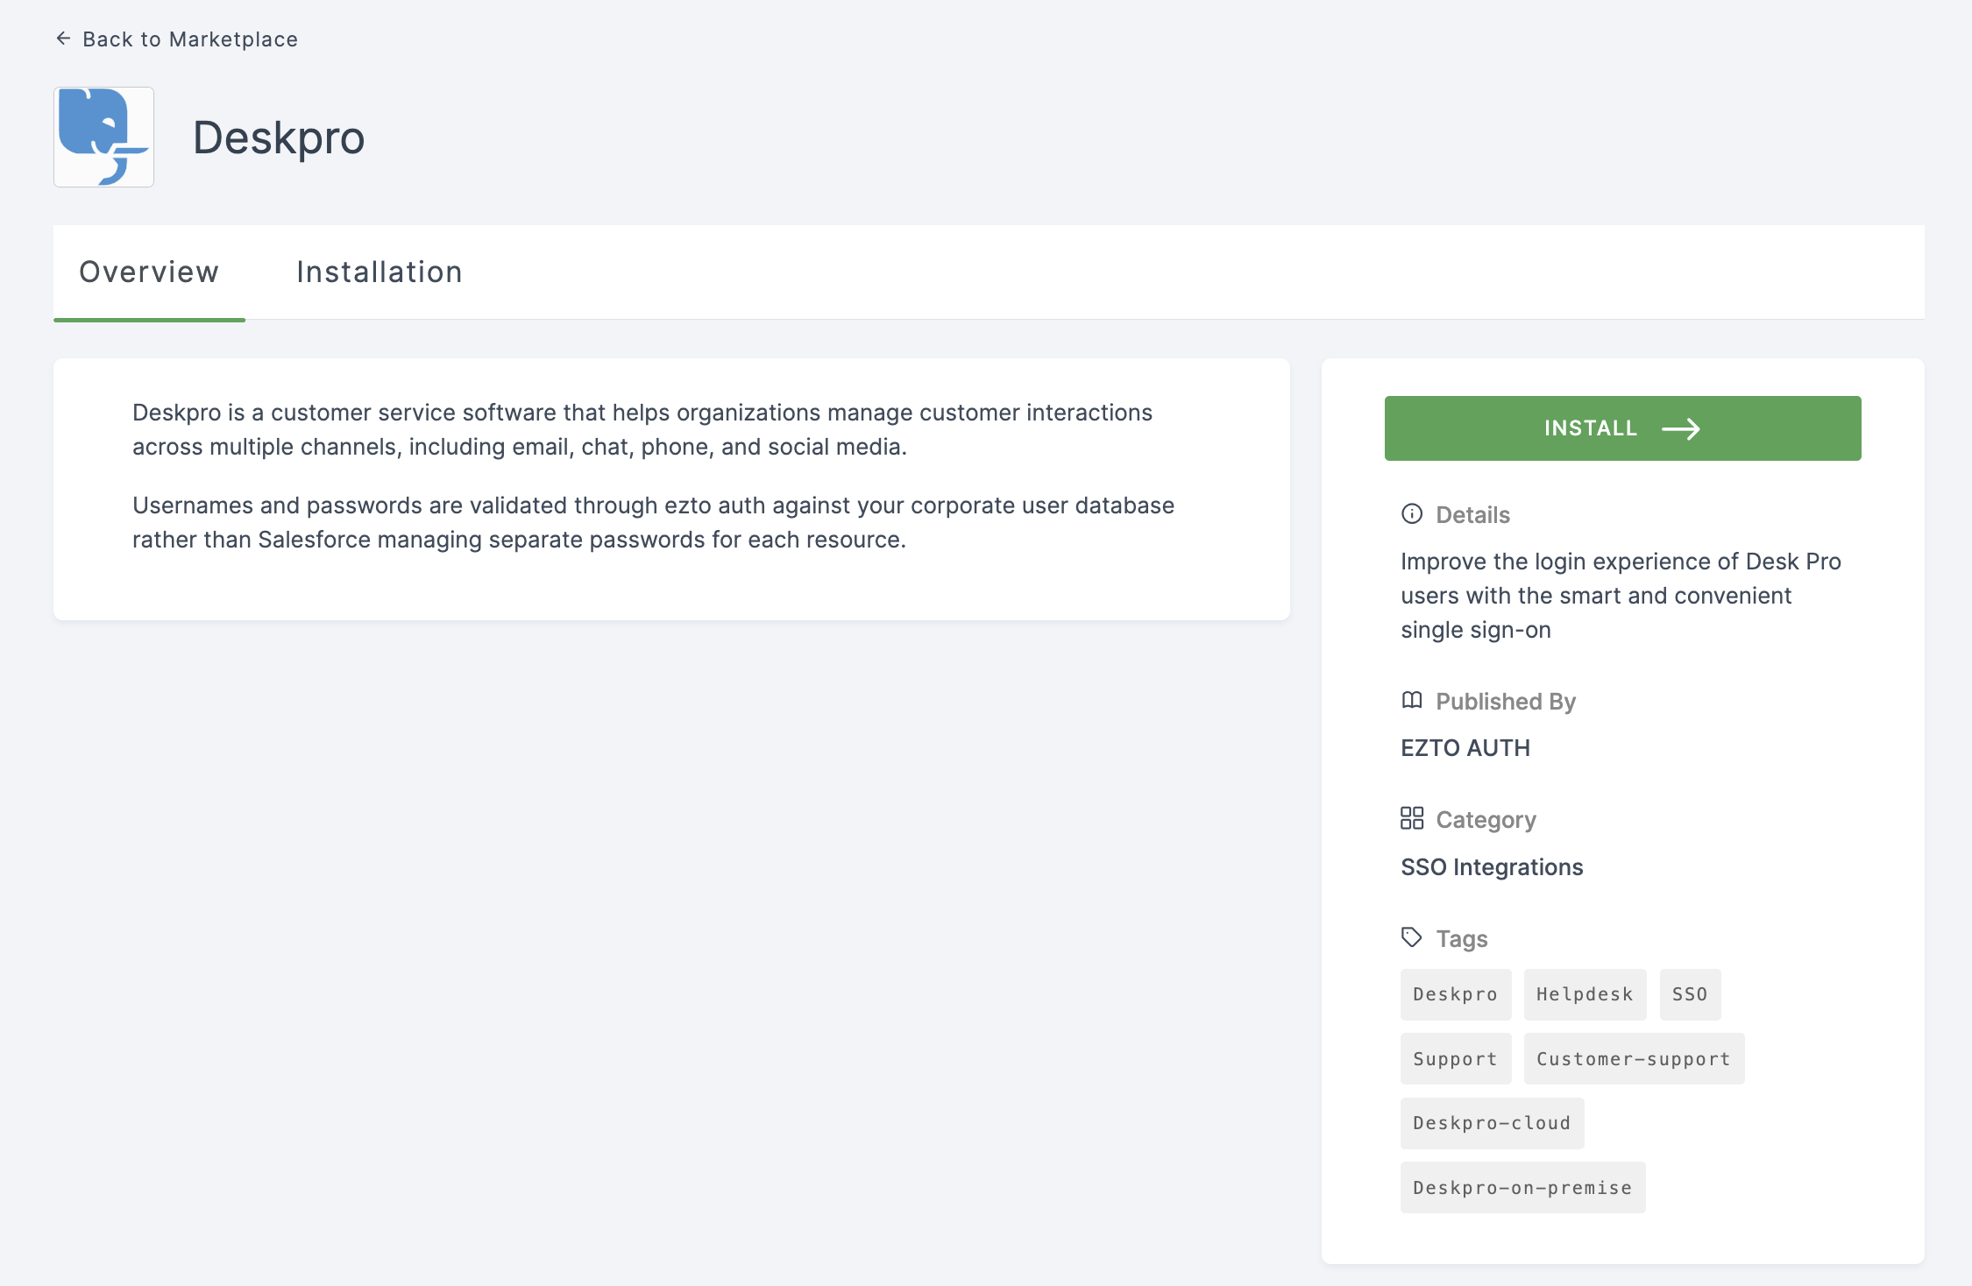The height and width of the screenshot is (1286, 1972).
Task: Click the paragraph starting 'Deskpro is a customer service'
Action: tap(642, 429)
